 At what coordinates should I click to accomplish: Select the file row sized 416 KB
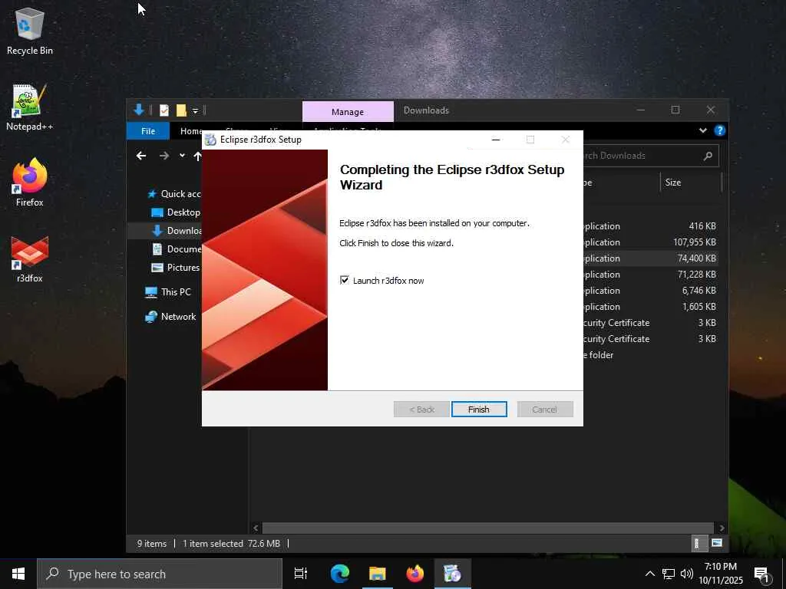point(650,226)
